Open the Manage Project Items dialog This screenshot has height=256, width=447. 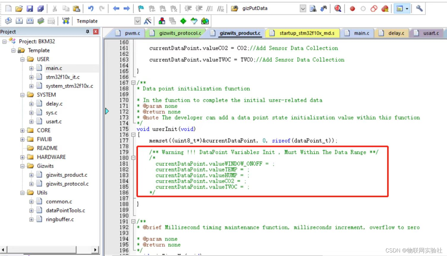[x=162, y=21]
